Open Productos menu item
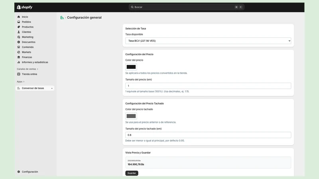Image resolution: width=319 pixels, height=179 pixels. pyautogui.click(x=28, y=27)
